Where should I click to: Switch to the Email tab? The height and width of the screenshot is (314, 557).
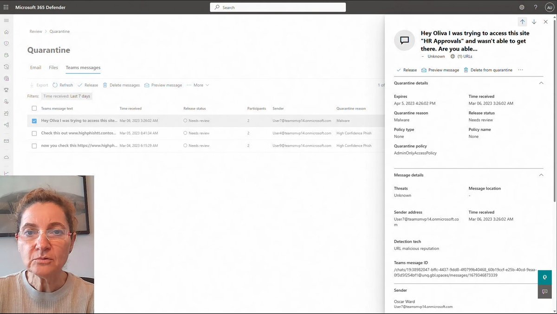click(x=36, y=68)
